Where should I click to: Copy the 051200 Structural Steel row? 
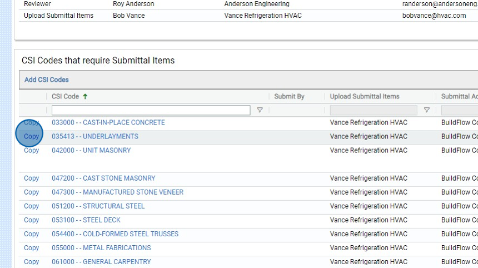[31, 206]
